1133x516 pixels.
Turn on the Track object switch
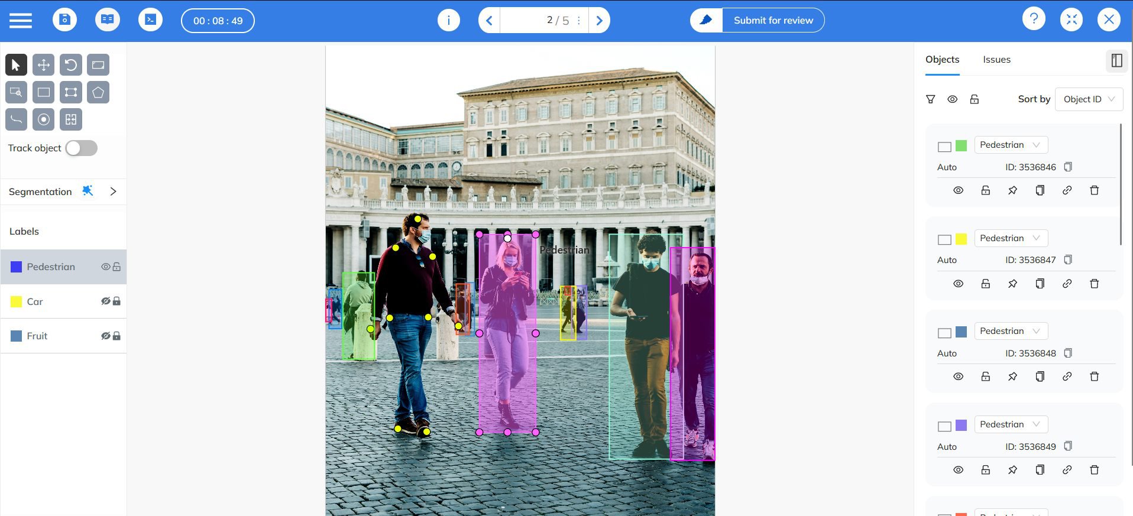(82, 148)
